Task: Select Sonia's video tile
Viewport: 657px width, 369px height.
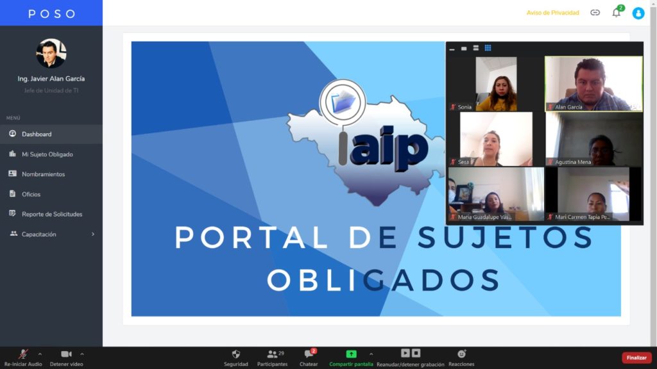Action: (496, 84)
